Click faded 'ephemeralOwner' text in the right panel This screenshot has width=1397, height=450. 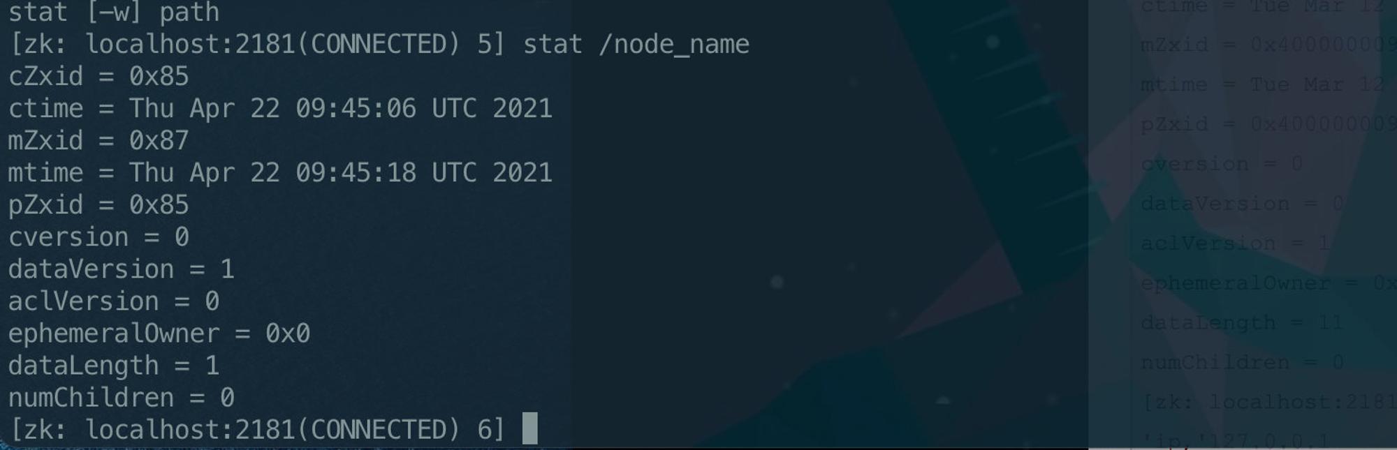[x=1236, y=283]
